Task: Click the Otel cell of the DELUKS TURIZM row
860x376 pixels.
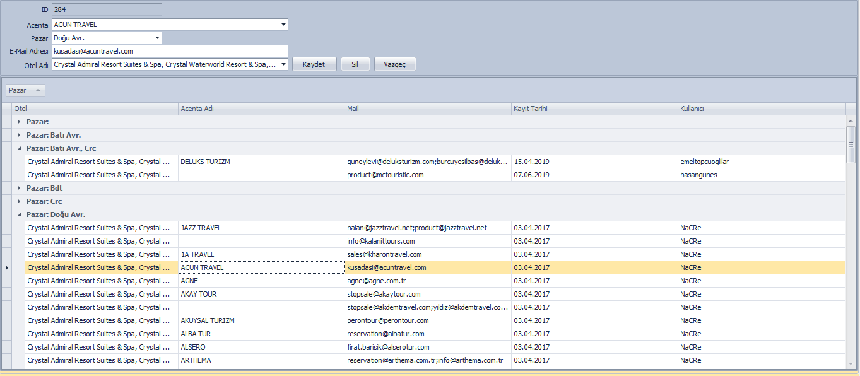Action: [x=102, y=162]
